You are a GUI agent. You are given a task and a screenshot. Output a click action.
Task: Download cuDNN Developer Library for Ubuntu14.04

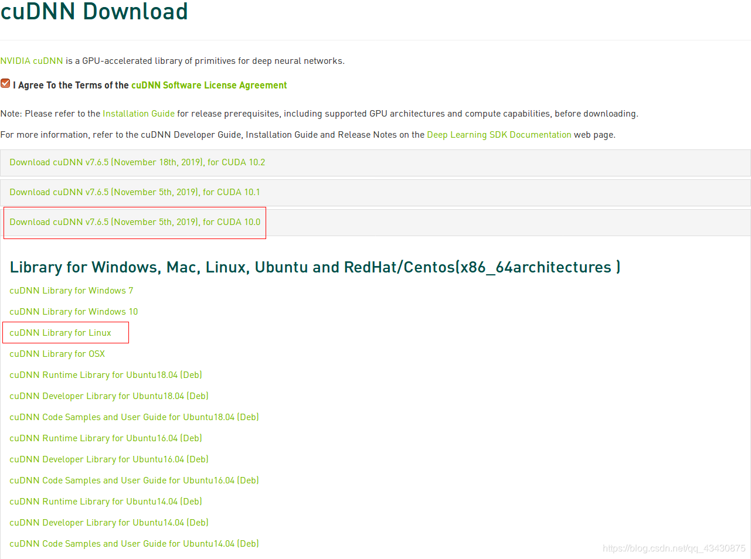[109, 523]
